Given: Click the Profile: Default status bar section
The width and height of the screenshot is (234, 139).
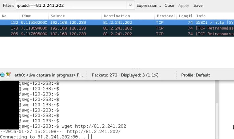Looking at the screenshot, I should point(196,75).
